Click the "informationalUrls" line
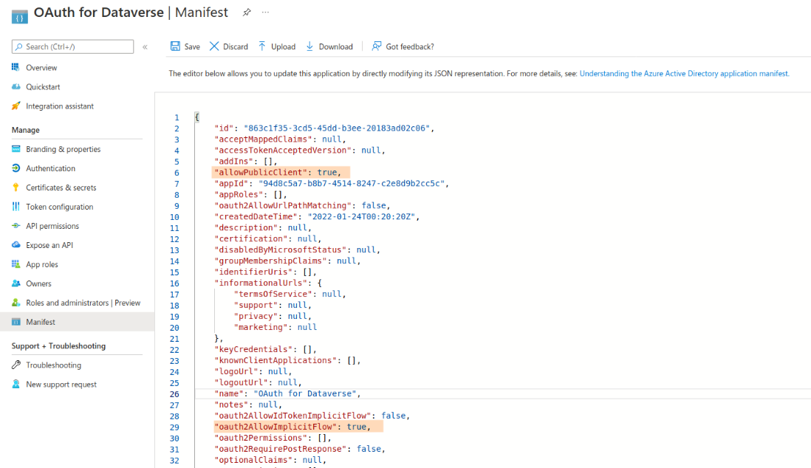The width and height of the screenshot is (811, 468). pos(268,283)
